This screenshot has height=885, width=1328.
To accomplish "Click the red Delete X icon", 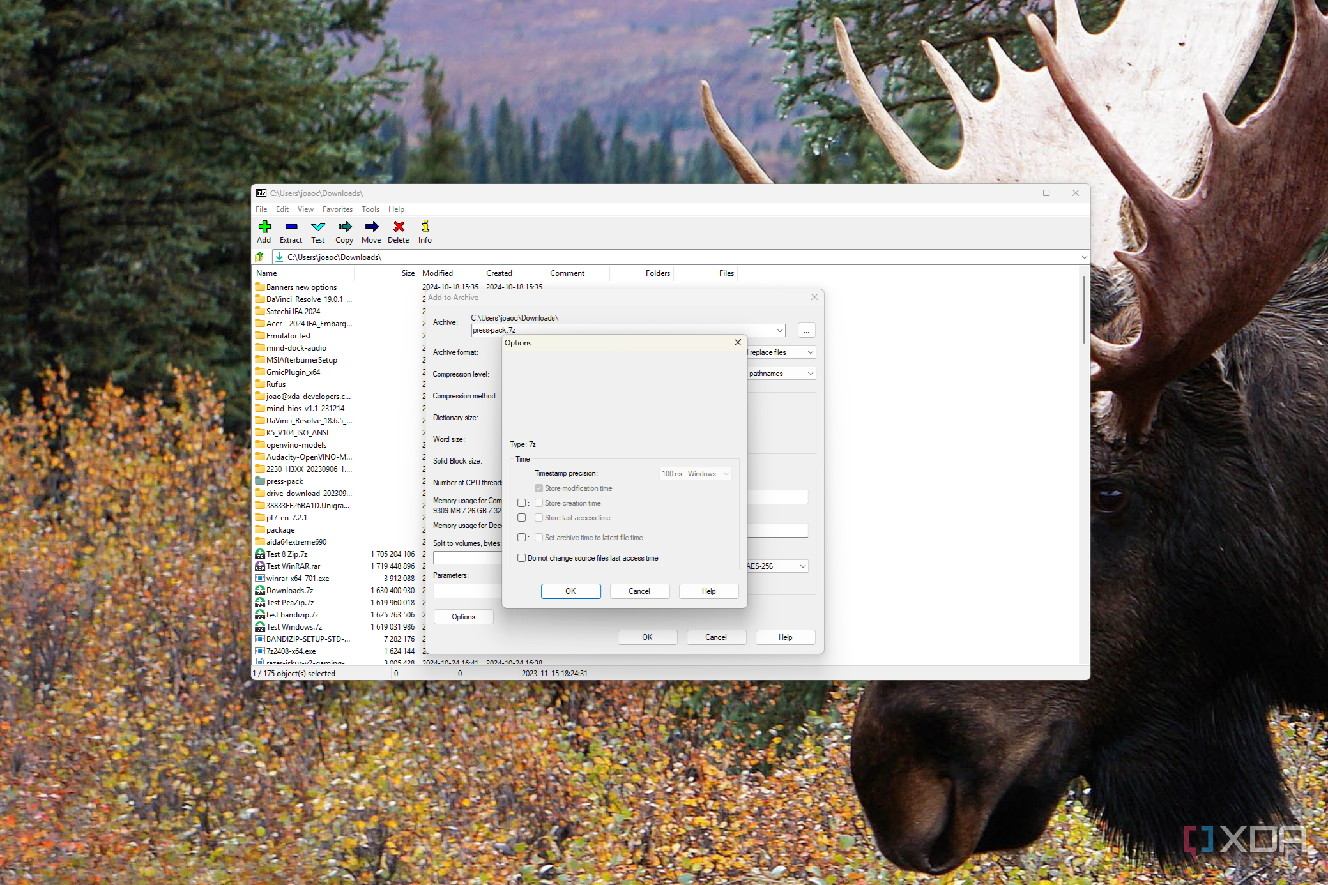I will [x=399, y=227].
